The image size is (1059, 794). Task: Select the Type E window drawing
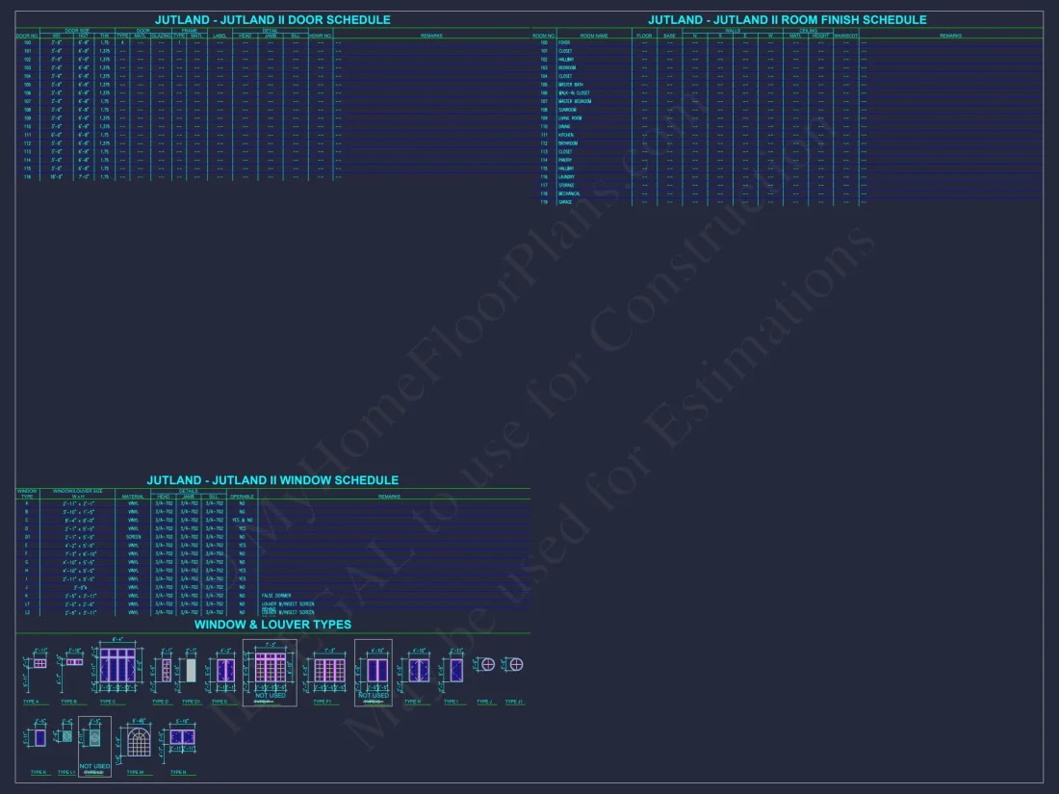[225, 670]
